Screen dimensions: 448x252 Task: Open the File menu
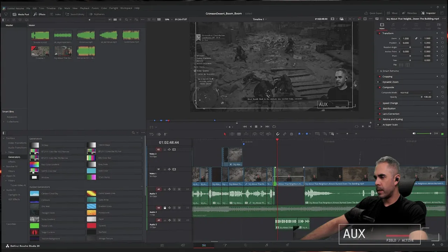click(28, 8)
